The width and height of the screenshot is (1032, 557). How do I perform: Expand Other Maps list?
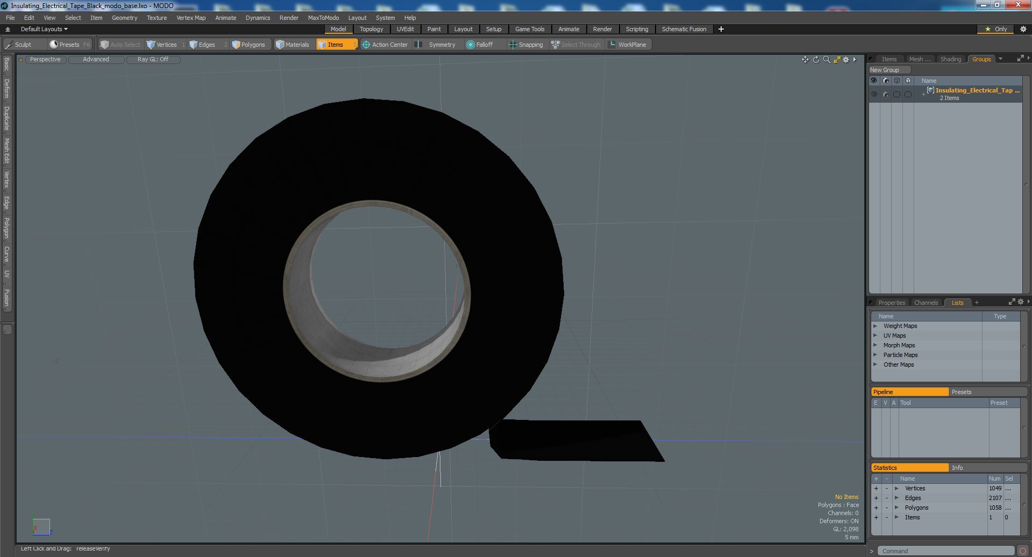[x=875, y=365]
